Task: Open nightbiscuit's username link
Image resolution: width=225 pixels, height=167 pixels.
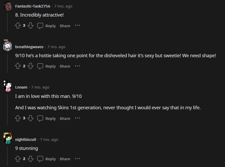Action: (x=26, y=140)
